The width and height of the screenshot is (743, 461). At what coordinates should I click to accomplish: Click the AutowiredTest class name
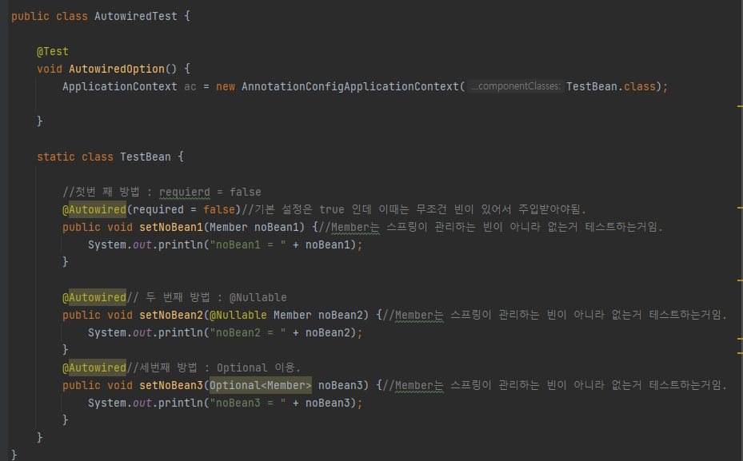(x=135, y=16)
